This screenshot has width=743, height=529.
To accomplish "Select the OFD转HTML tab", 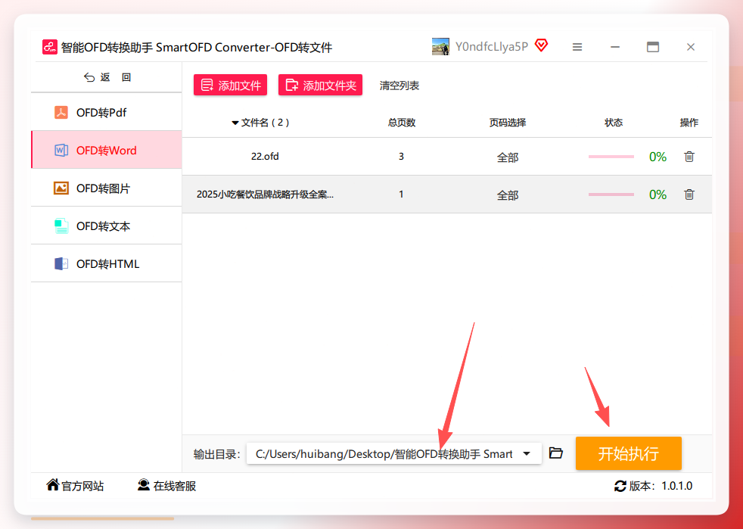I will click(x=107, y=264).
